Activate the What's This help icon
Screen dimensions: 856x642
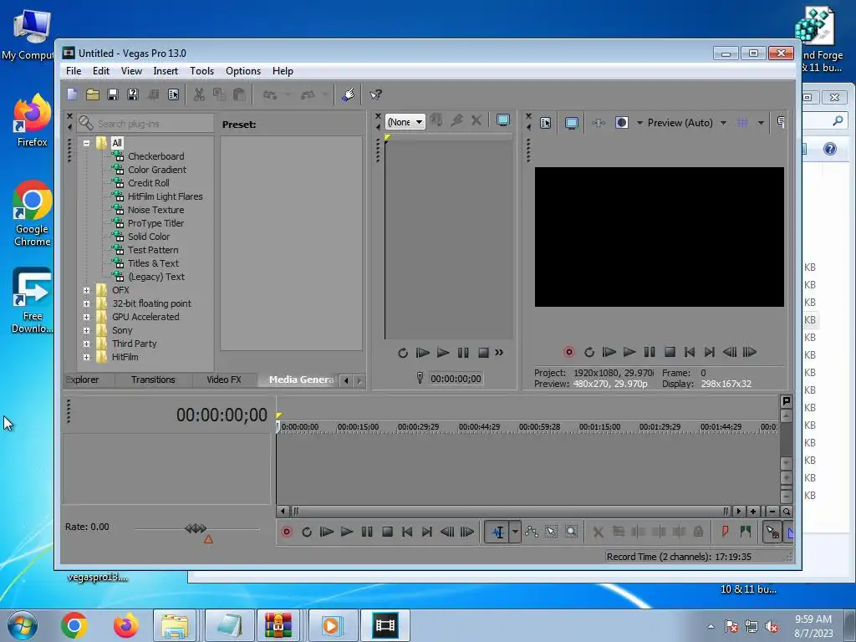pyautogui.click(x=375, y=94)
